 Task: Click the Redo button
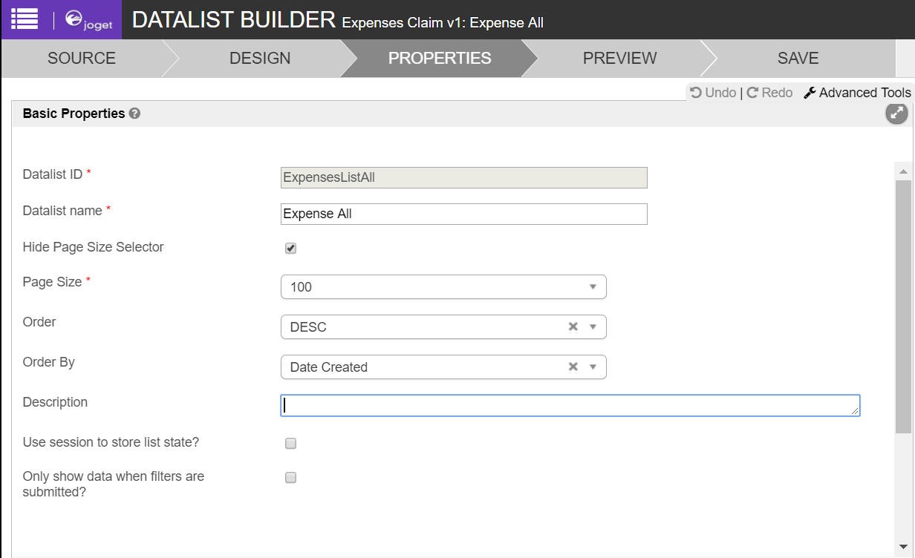click(x=769, y=93)
